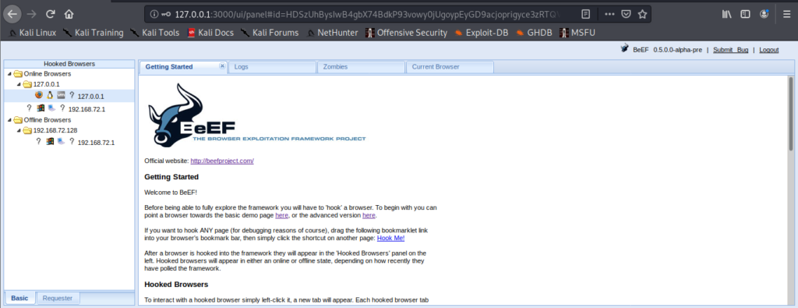
Task: Select online hooked browser 192.168.72.1 label
Action: pyautogui.click(x=87, y=109)
